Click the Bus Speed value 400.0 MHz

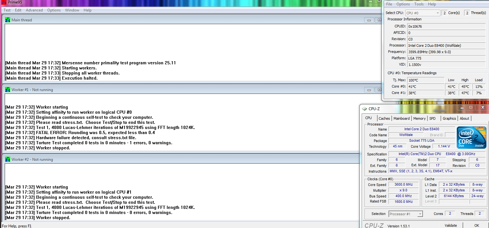[x=403, y=196]
